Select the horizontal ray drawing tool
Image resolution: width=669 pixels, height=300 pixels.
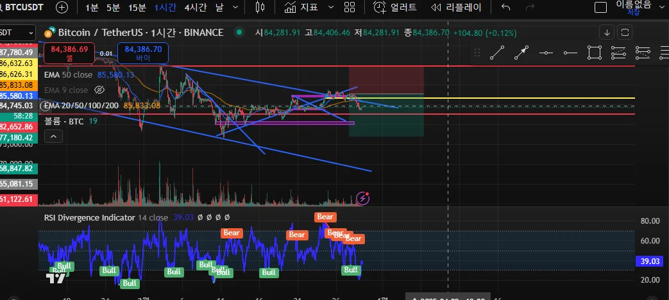(x=570, y=53)
